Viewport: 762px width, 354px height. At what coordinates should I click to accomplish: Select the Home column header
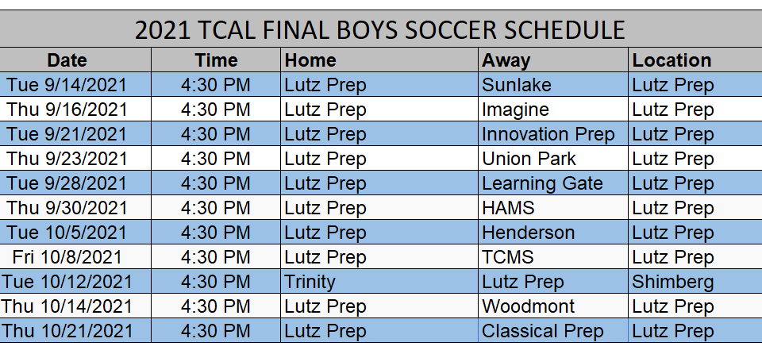coord(379,60)
